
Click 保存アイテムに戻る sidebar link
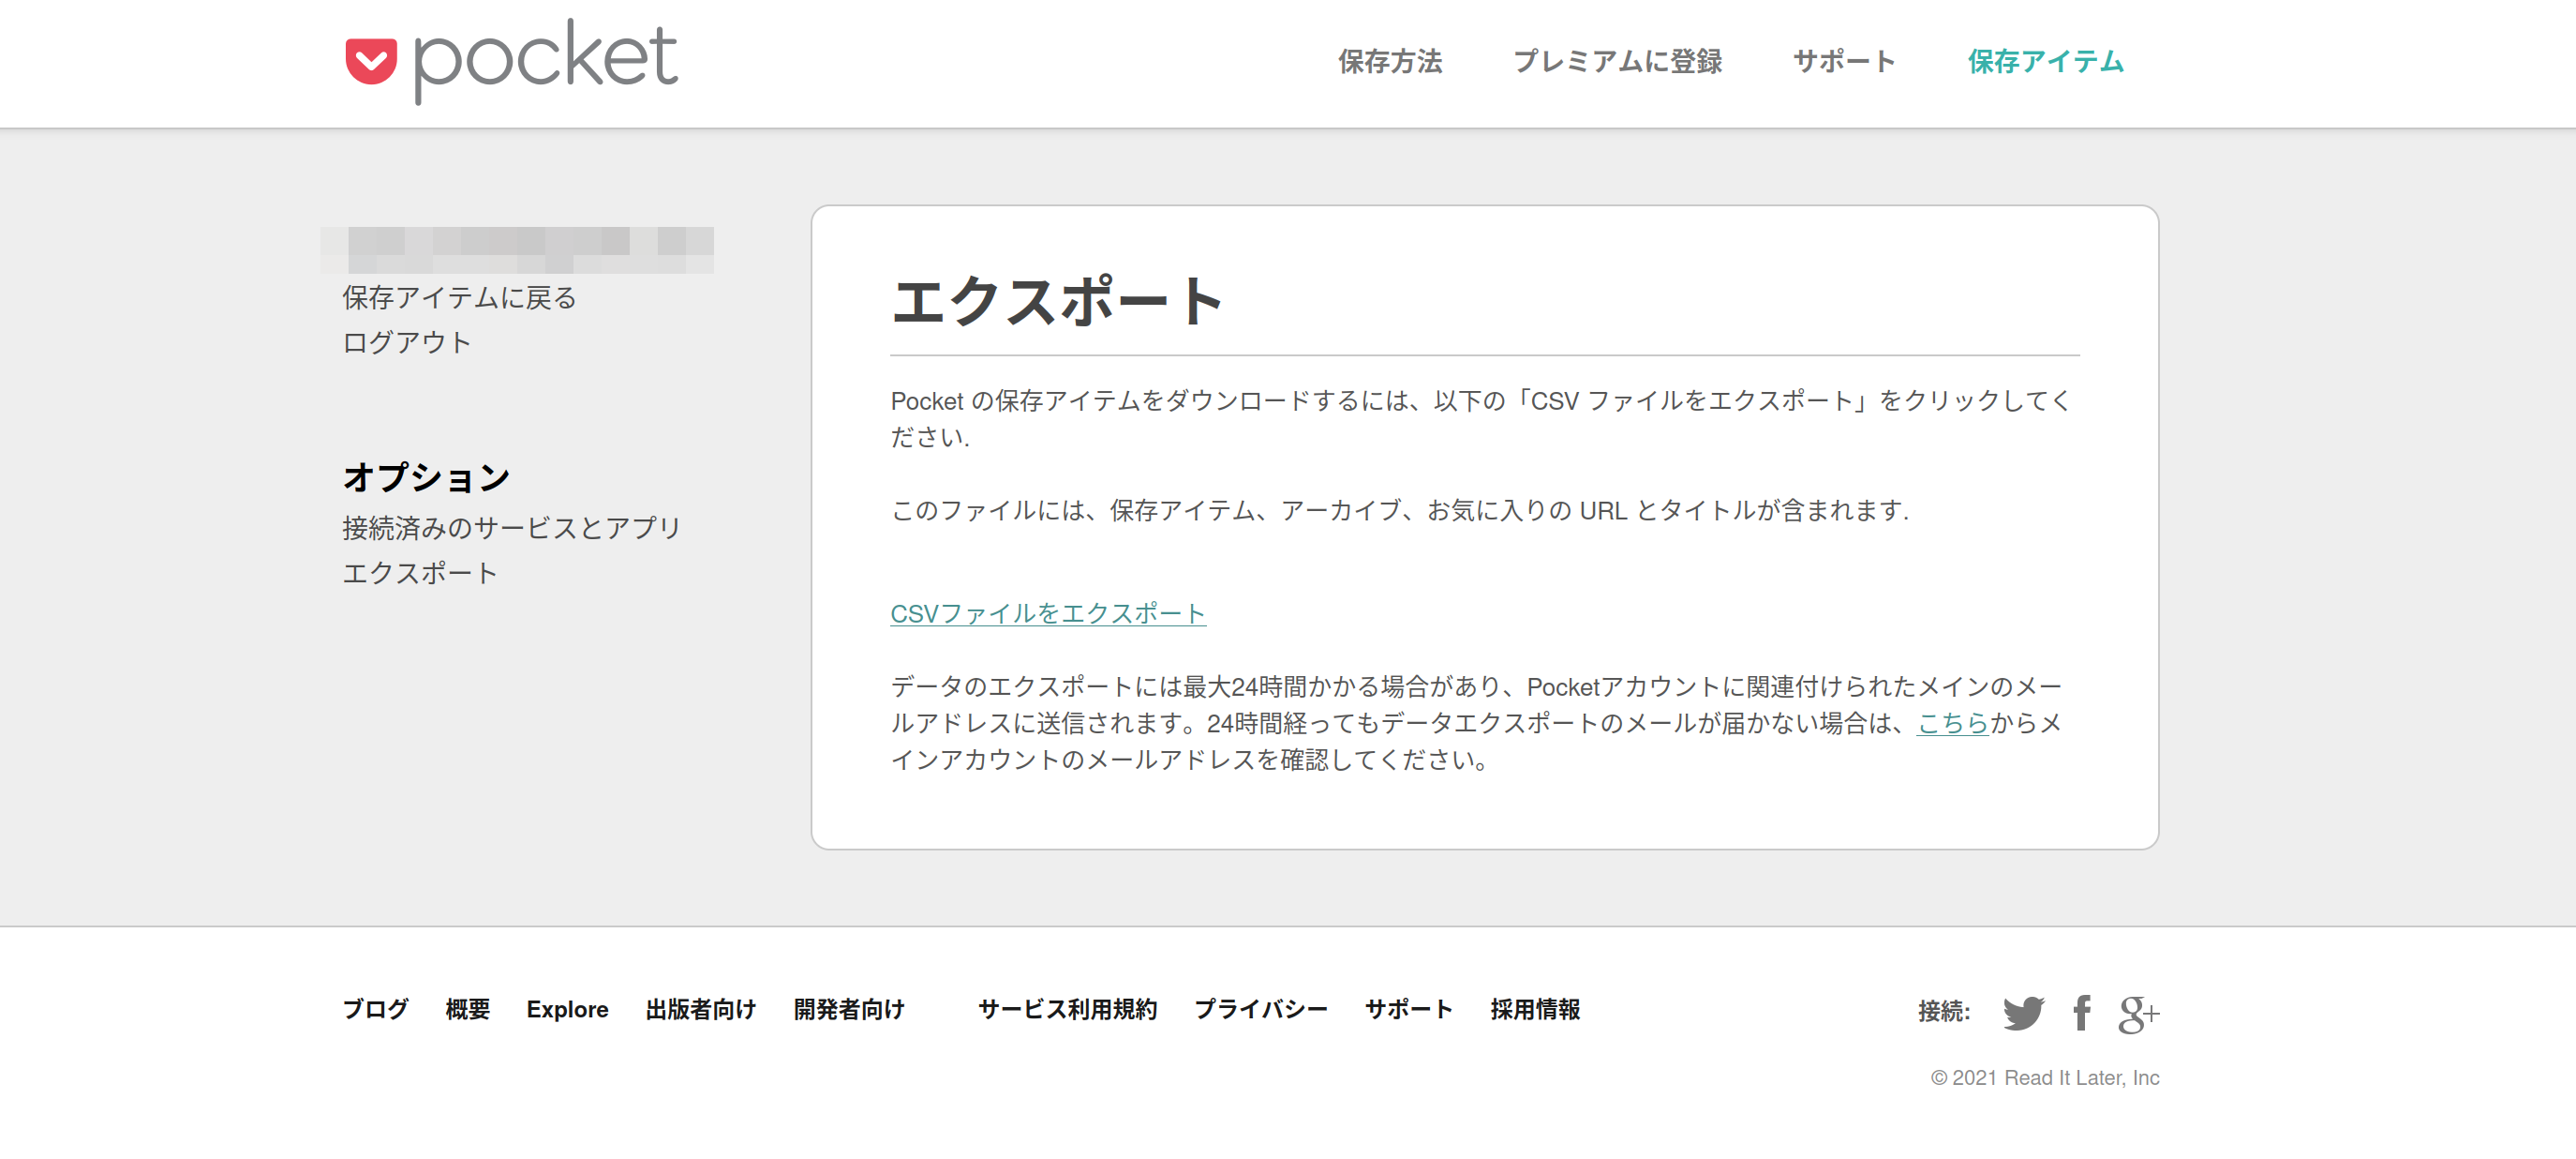coord(459,297)
